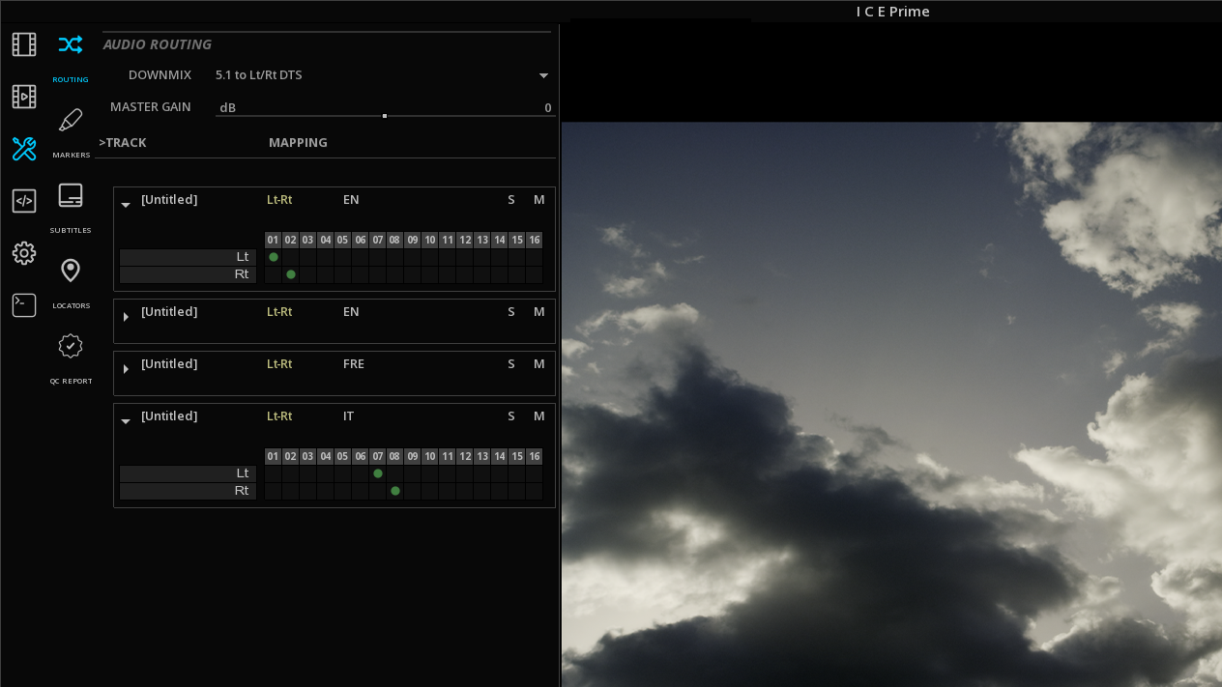The width and height of the screenshot is (1222, 687).
Task: Open the settings gear icon
Action: [x=24, y=253]
